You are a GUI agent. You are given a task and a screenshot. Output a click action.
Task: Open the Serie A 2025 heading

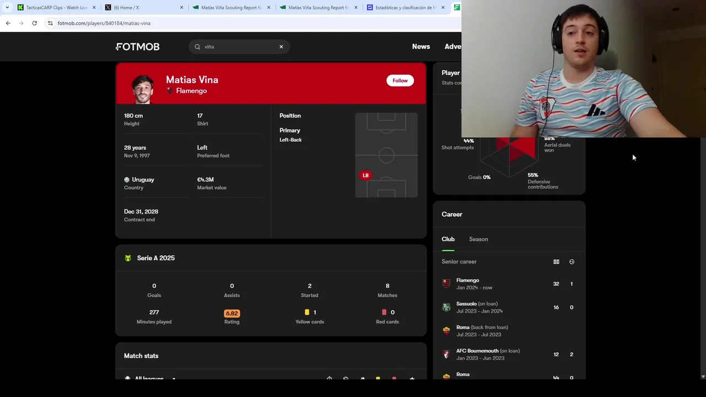point(156,258)
